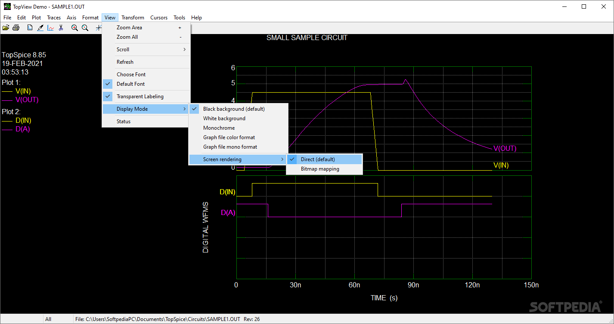Click the probe pen tool icon

click(x=40, y=28)
